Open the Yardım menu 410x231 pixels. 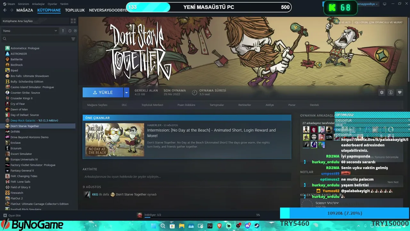coord(64,4)
